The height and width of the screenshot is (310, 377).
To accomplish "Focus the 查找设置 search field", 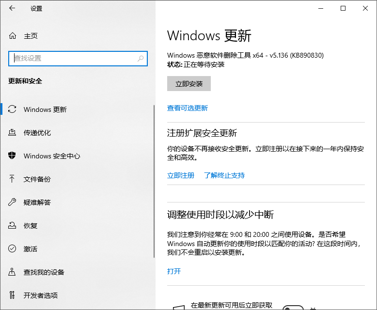I will pos(78,59).
